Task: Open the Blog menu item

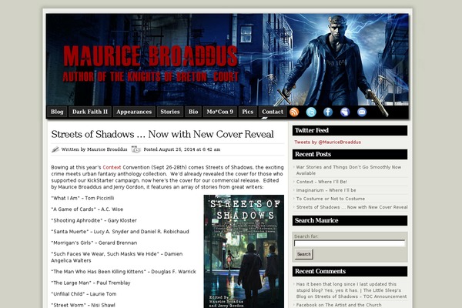Action: (57, 112)
